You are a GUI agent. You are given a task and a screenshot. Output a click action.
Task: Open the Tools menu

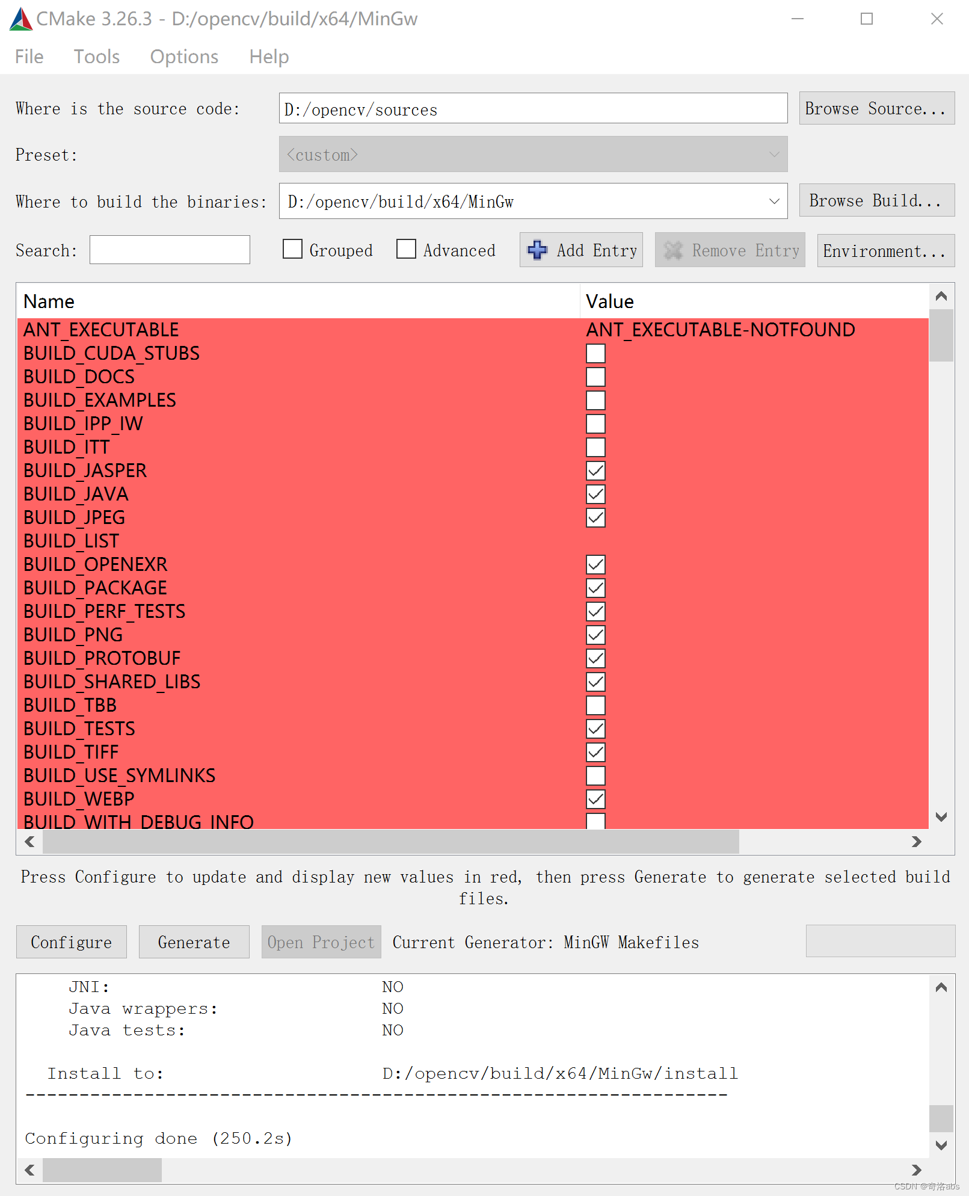click(96, 56)
